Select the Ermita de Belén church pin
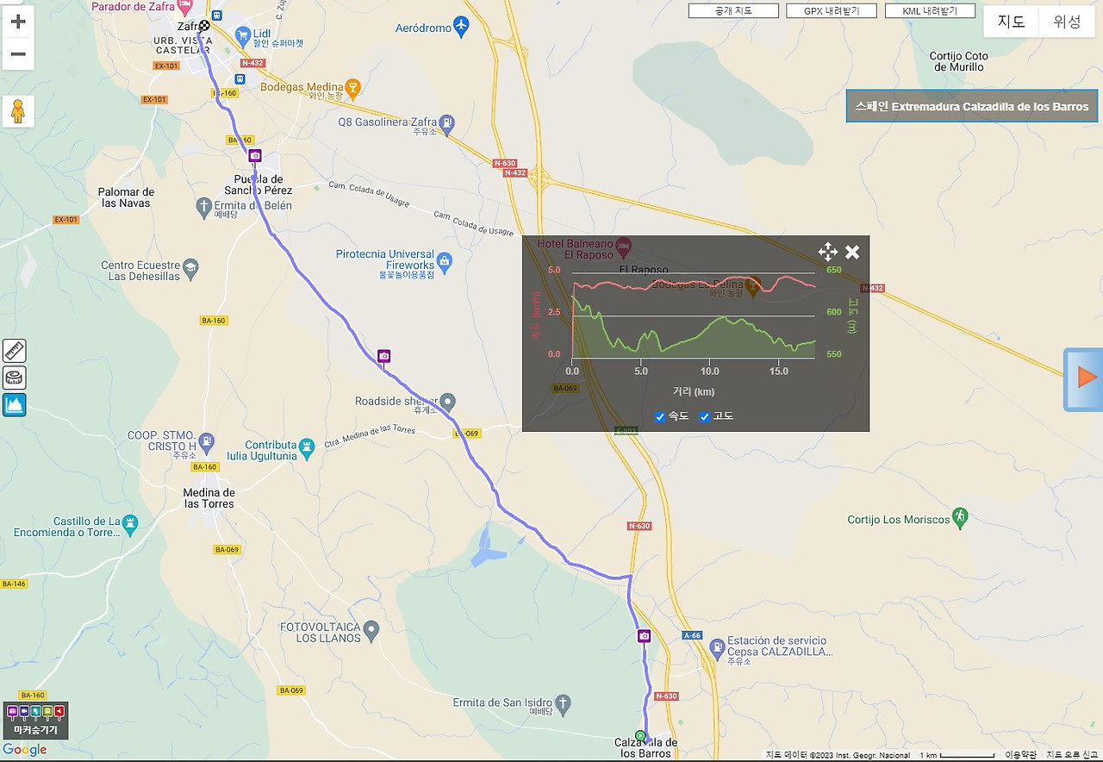This screenshot has height=762, width=1103. (x=203, y=205)
